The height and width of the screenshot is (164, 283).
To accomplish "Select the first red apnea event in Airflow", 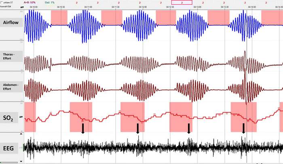I will [59, 18].
